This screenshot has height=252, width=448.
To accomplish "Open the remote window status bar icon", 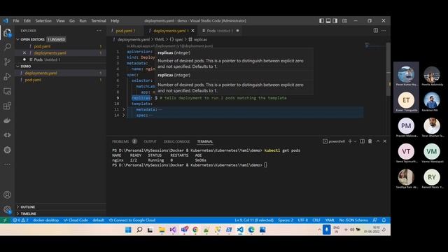I will [x=5, y=220].
